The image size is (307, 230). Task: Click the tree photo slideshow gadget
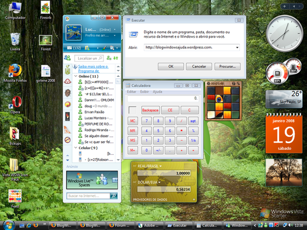(284, 173)
